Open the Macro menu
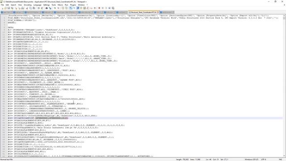The width and height of the screenshot is (286, 161). (x=60, y=5)
